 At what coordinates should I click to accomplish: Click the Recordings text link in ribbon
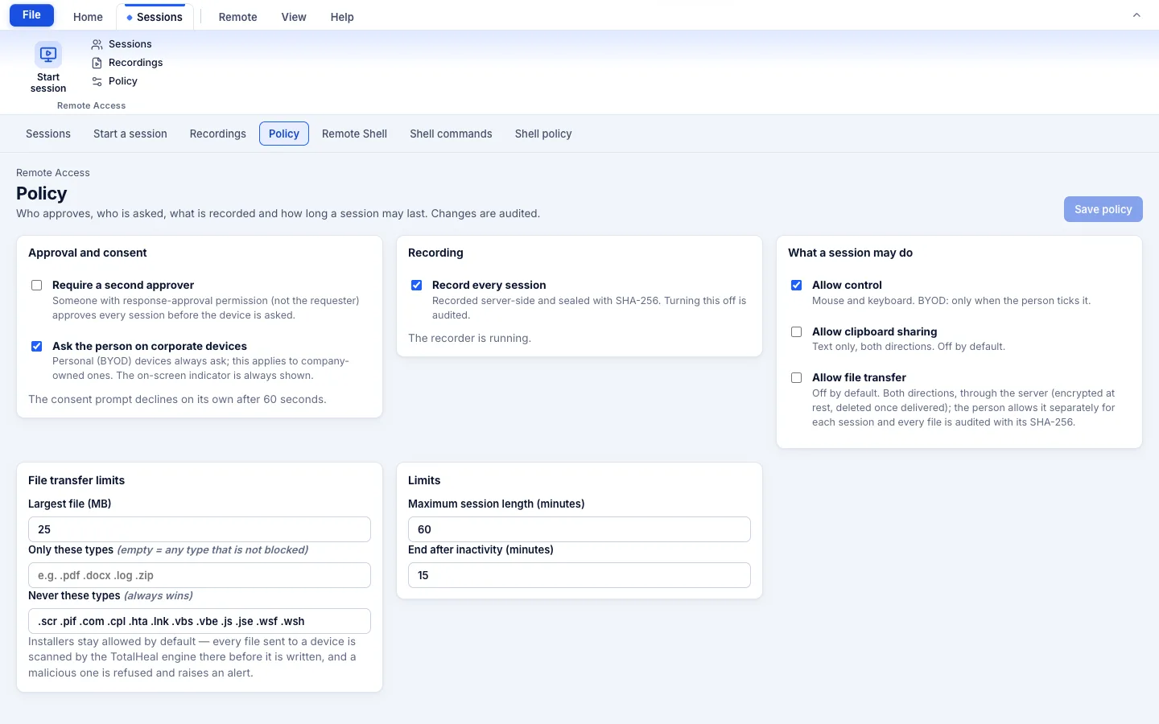click(135, 63)
